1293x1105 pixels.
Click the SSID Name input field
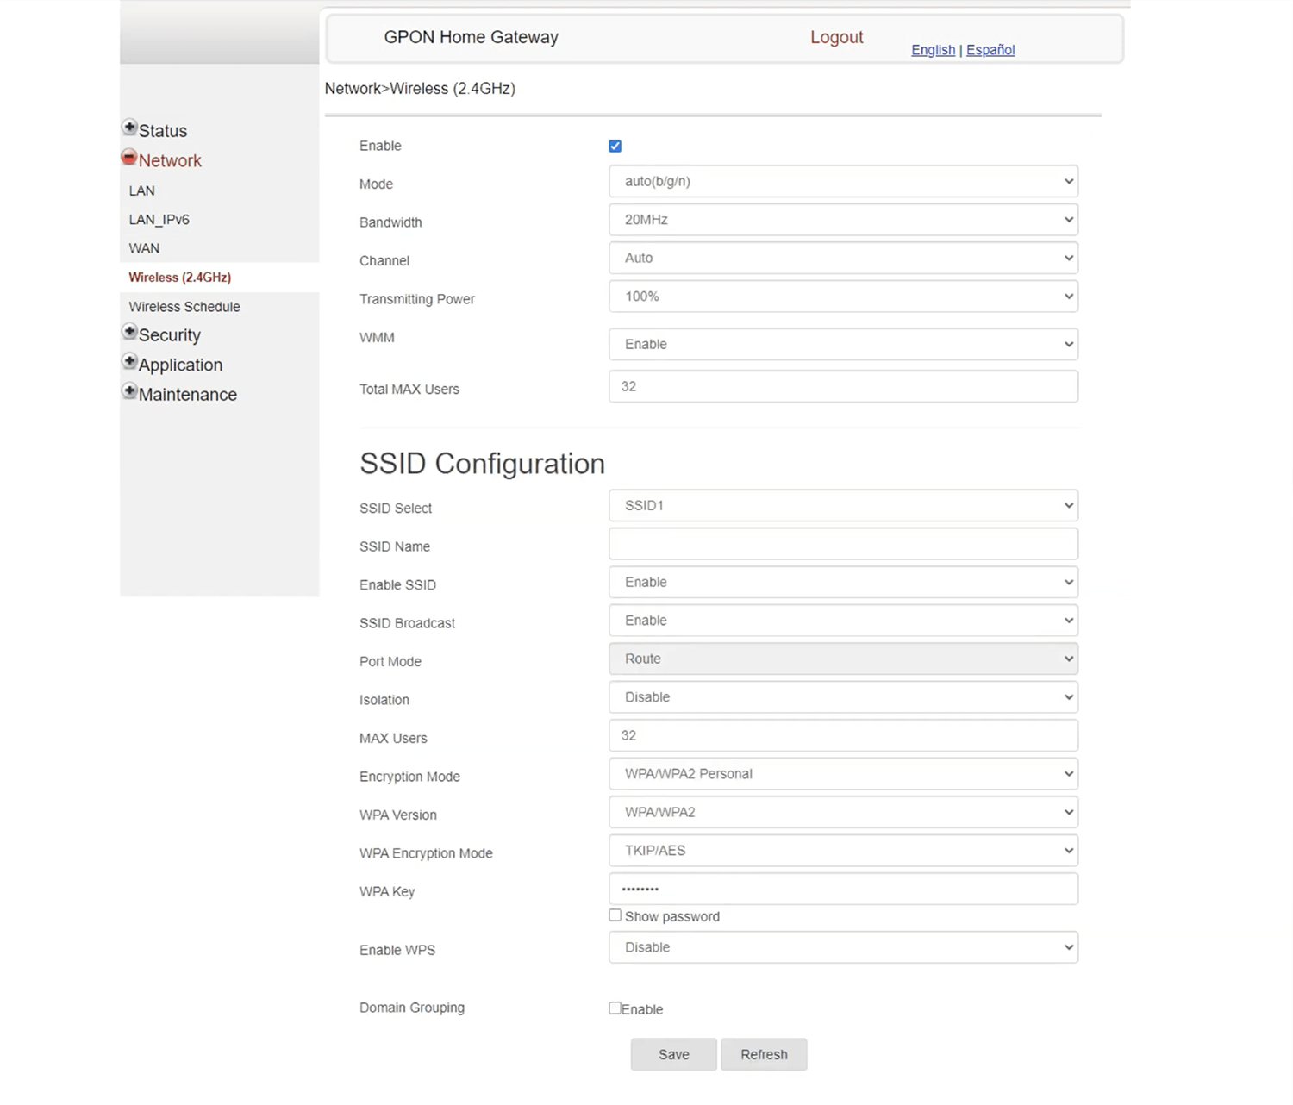[x=842, y=545]
